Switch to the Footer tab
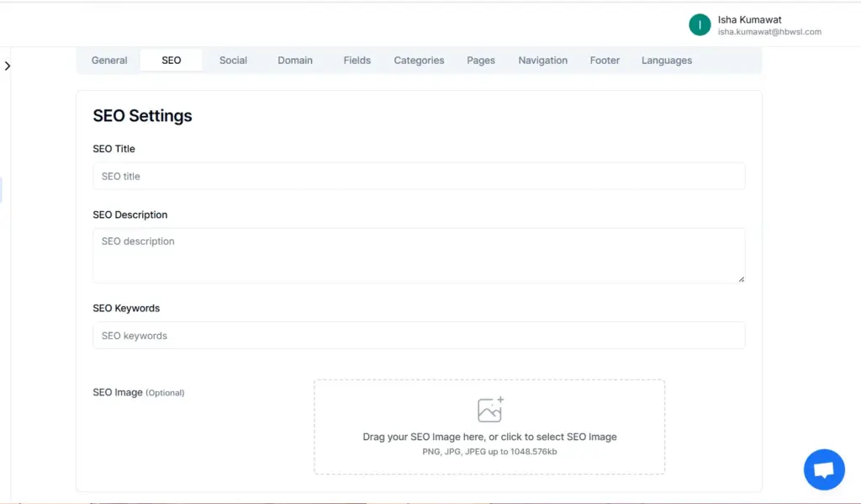861x504 pixels. click(x=604, y=60)
